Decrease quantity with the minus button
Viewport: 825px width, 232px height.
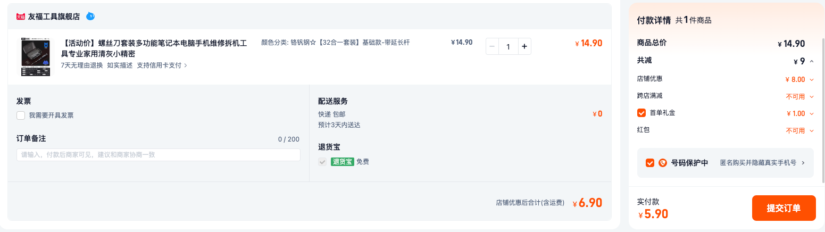[492, 47]
